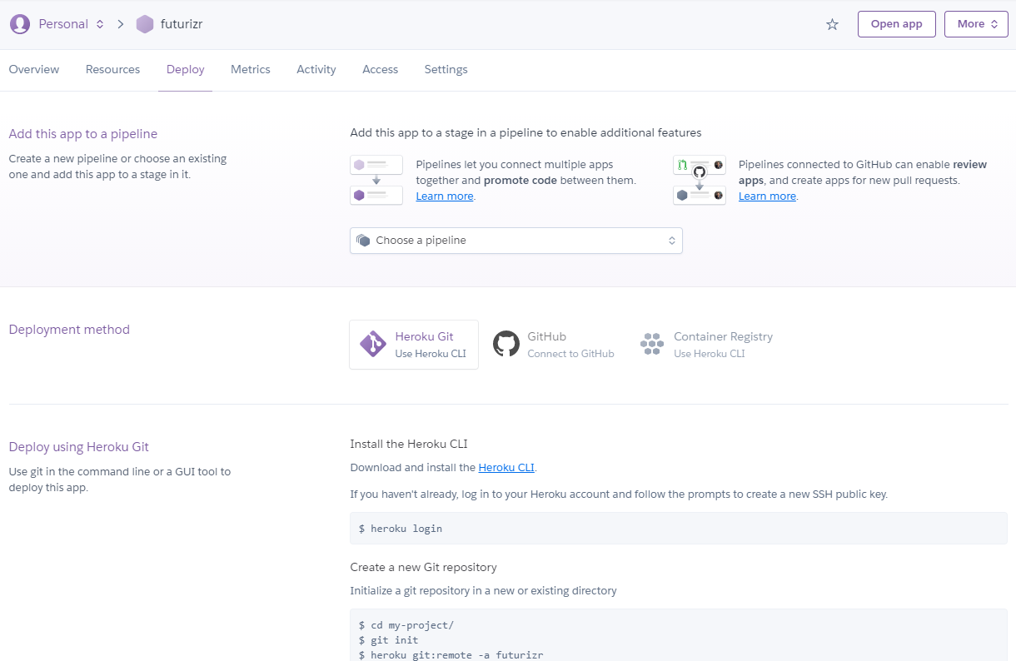The height and width of the screenshot is (661, 1016).
Task: Choose GitHub Connect to GitHub method
Action: (554, 345)
